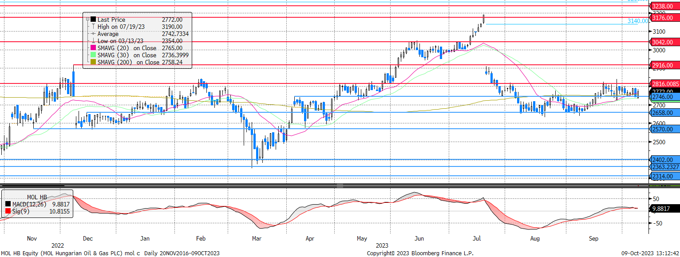Click the 2758.24 SMAVG (200) value

pyautogui.click(x=172, y=62)
